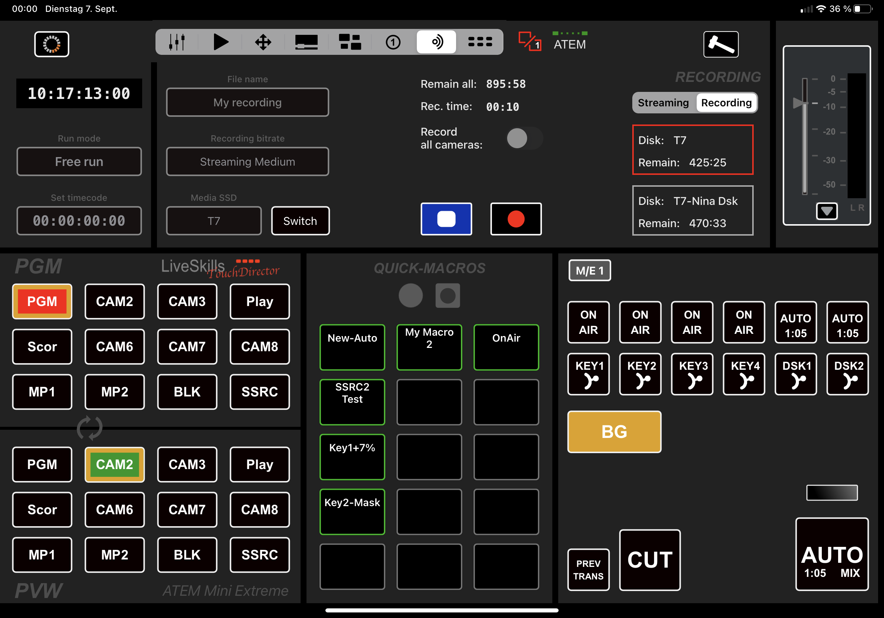Toggle the BG background transition button

pos(615,432)
